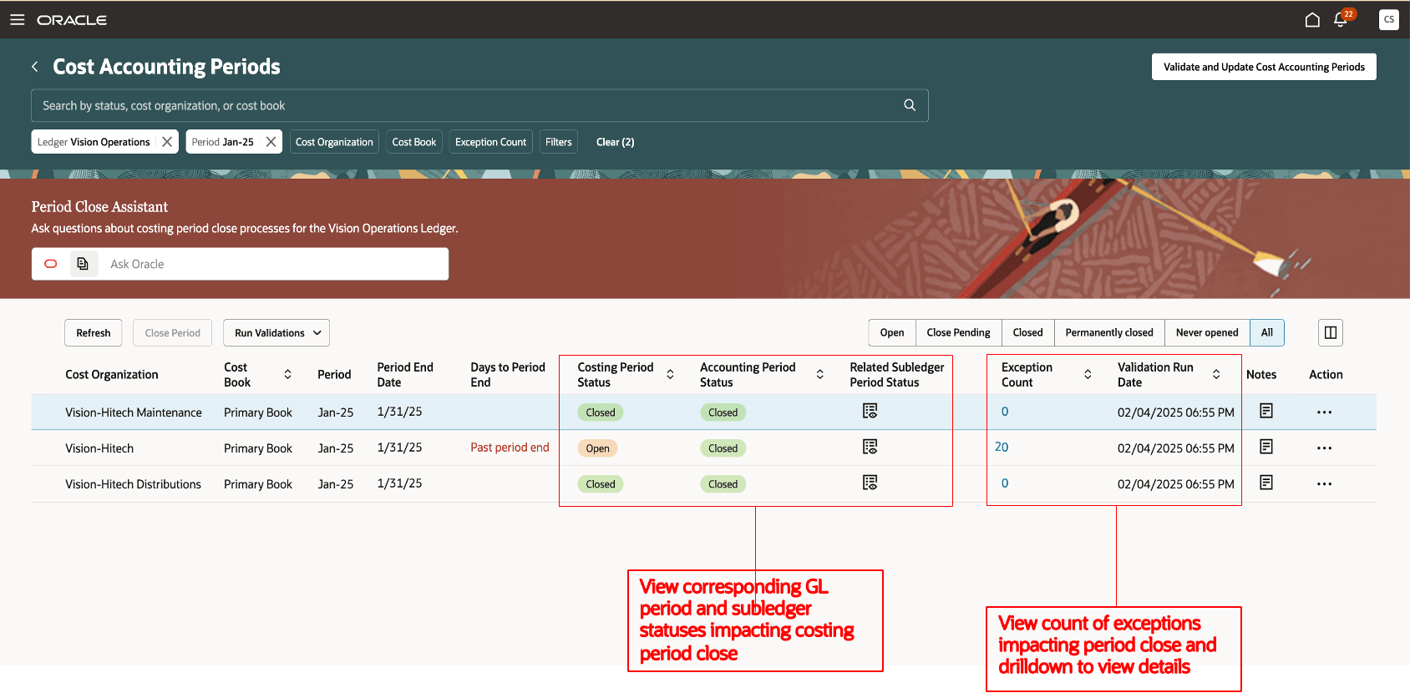Select the Vision-Hitech Maintenance organization cell

tap(134, 412)
